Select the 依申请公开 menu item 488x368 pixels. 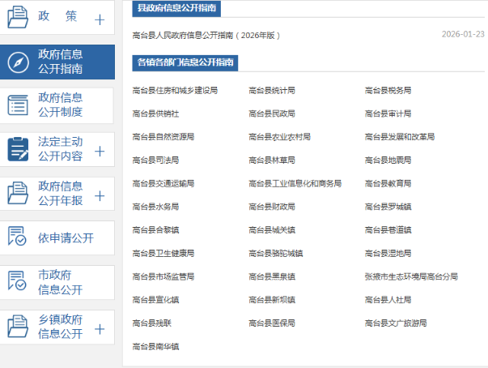pyautogui.click(x=66, y=238)
